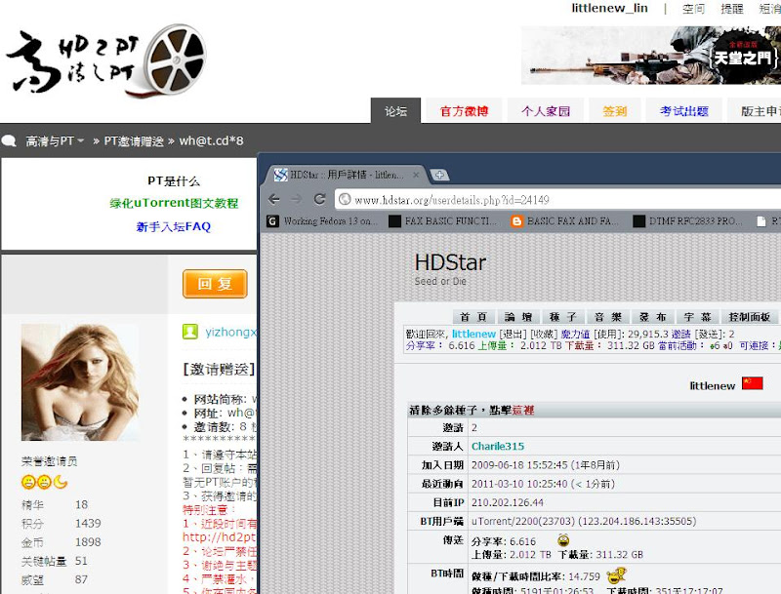The height and width of the screenshot is (594, 781).
Task: Open a new browser tab
Action: tap(439, 175)
